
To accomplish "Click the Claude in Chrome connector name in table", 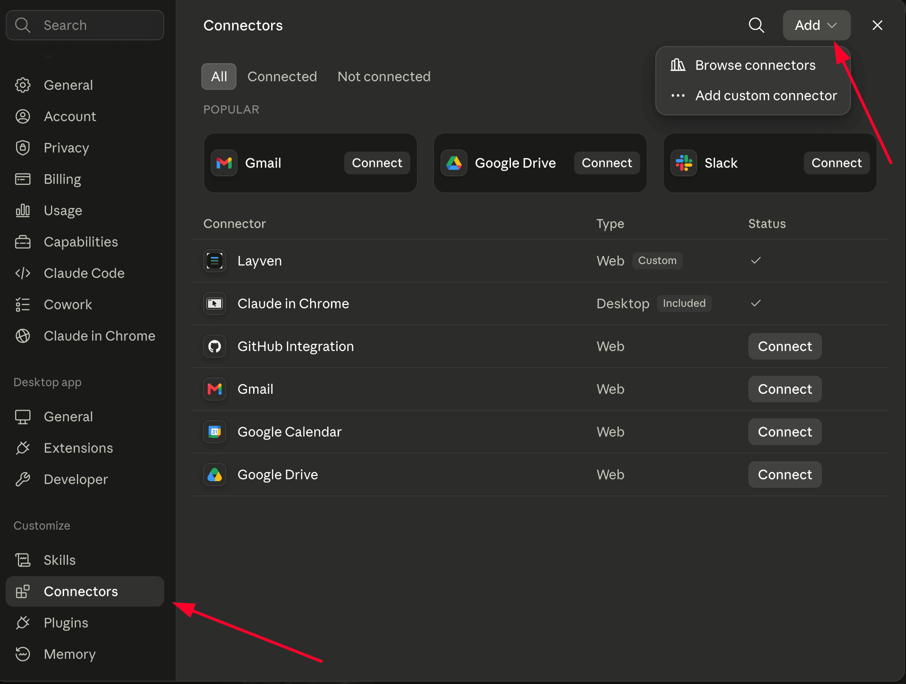I will [293, 304].
